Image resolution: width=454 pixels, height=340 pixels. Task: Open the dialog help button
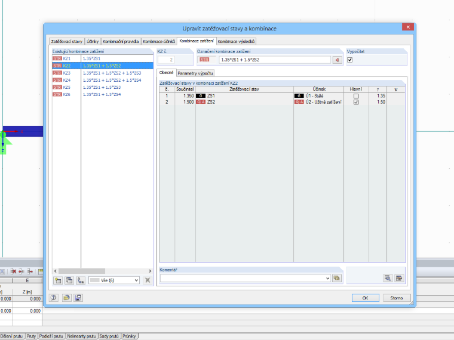tap(54, 298)
